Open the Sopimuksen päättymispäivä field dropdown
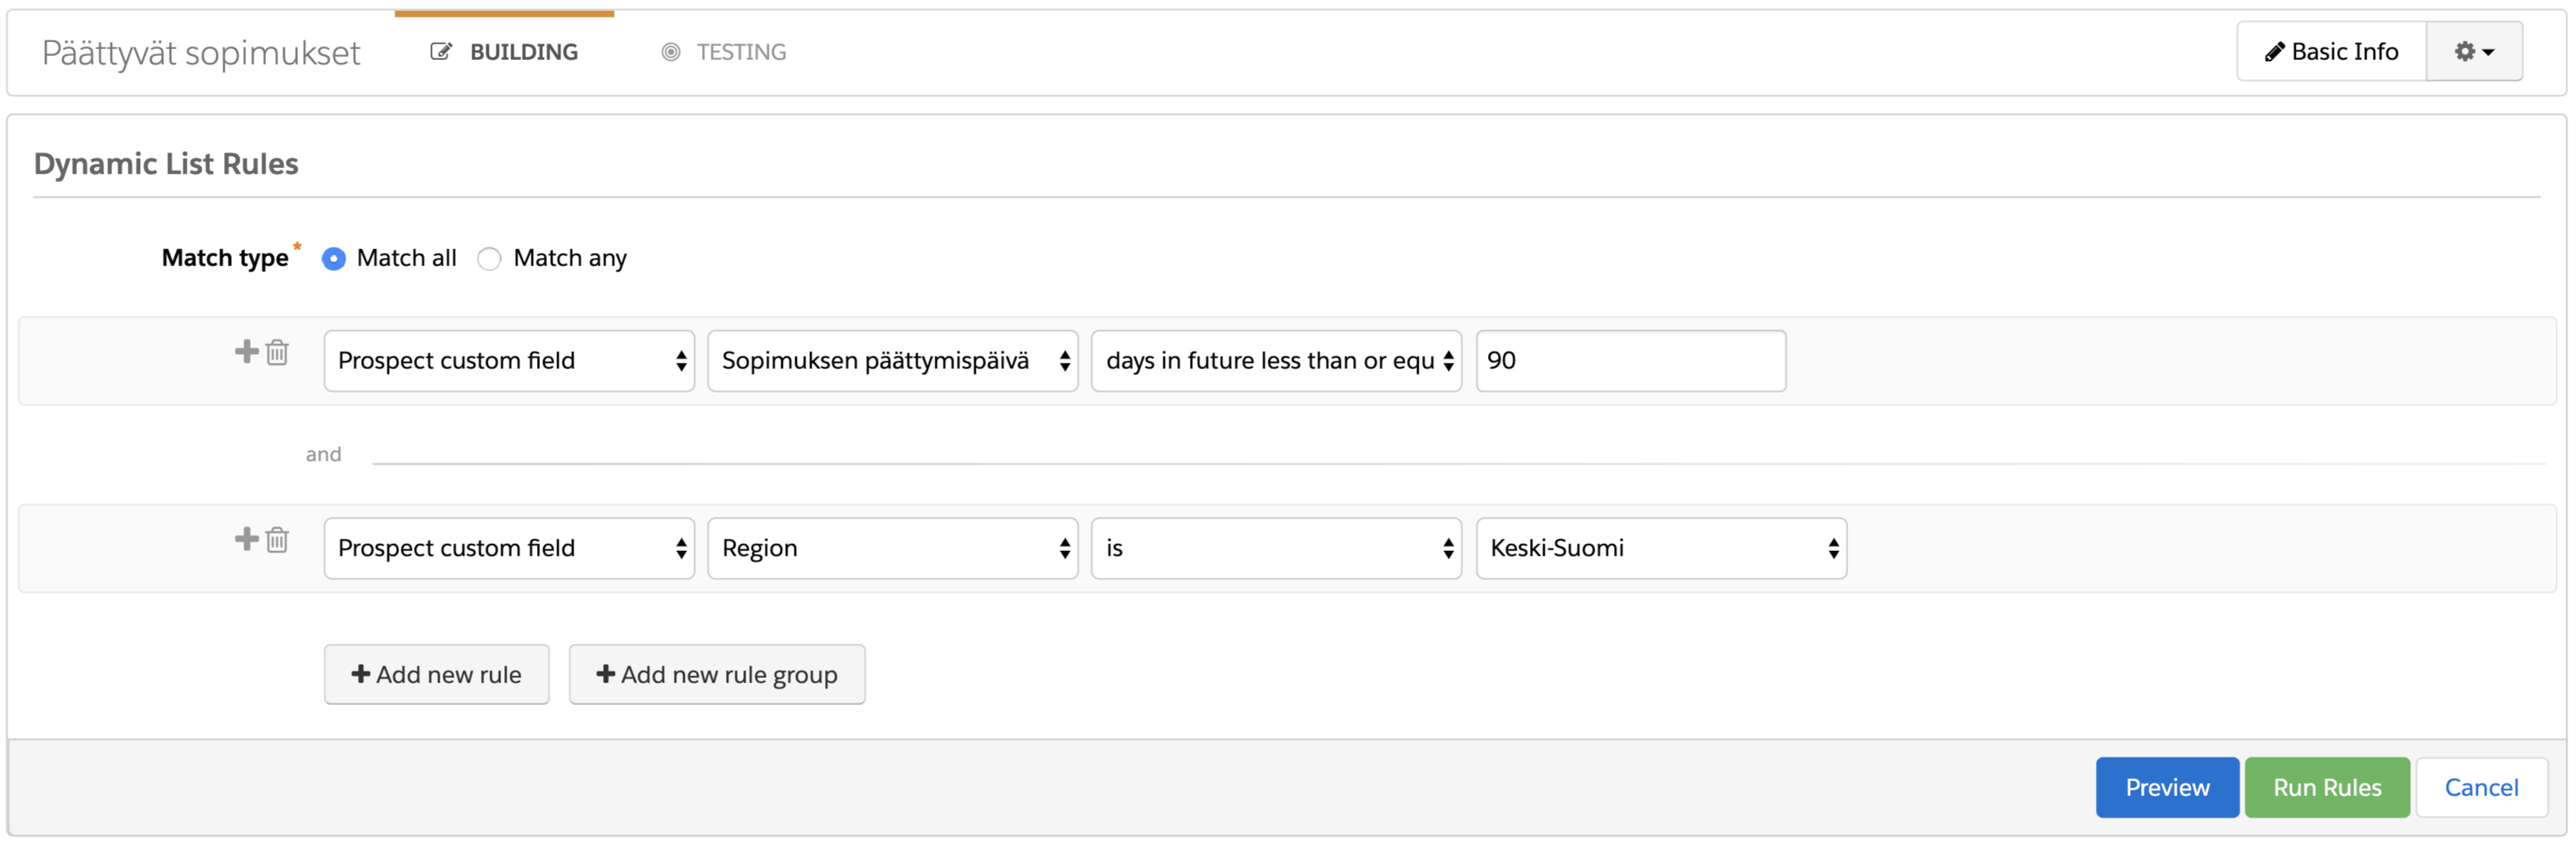The height and width of the screenshot is (845, 2576). (x=892, y=361)
